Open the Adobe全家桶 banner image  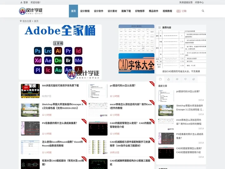point(60,52)
